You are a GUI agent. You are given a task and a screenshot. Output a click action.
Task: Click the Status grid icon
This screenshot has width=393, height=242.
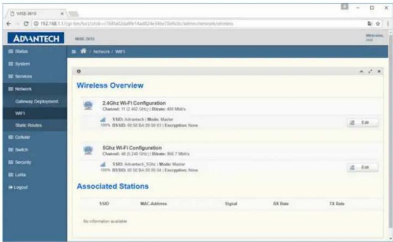(x=11, y=51)
